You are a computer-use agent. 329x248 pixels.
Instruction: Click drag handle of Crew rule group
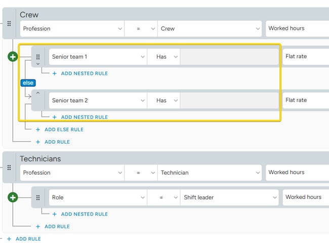pyautogui.click(x=8, y=23)
